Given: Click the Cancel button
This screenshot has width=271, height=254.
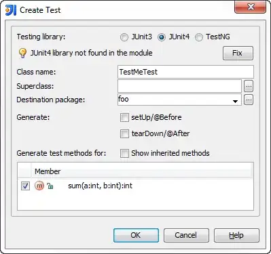Looking at the screenshot, I should point(186,235).
